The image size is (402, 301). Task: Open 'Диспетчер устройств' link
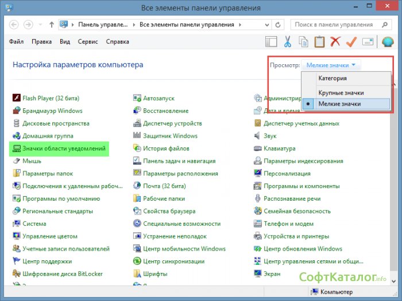point(172,123)
